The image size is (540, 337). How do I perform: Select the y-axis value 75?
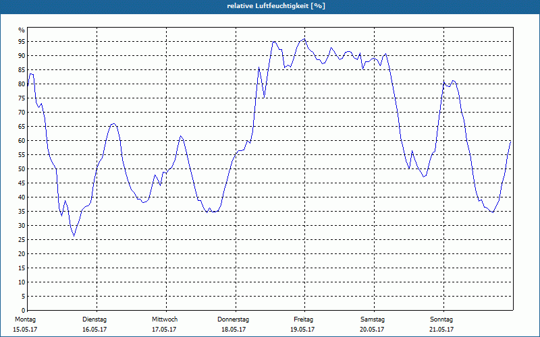22,98
